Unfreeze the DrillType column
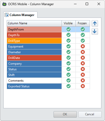The height and width of the screenshot is (121, 105). tap(83, 41)
